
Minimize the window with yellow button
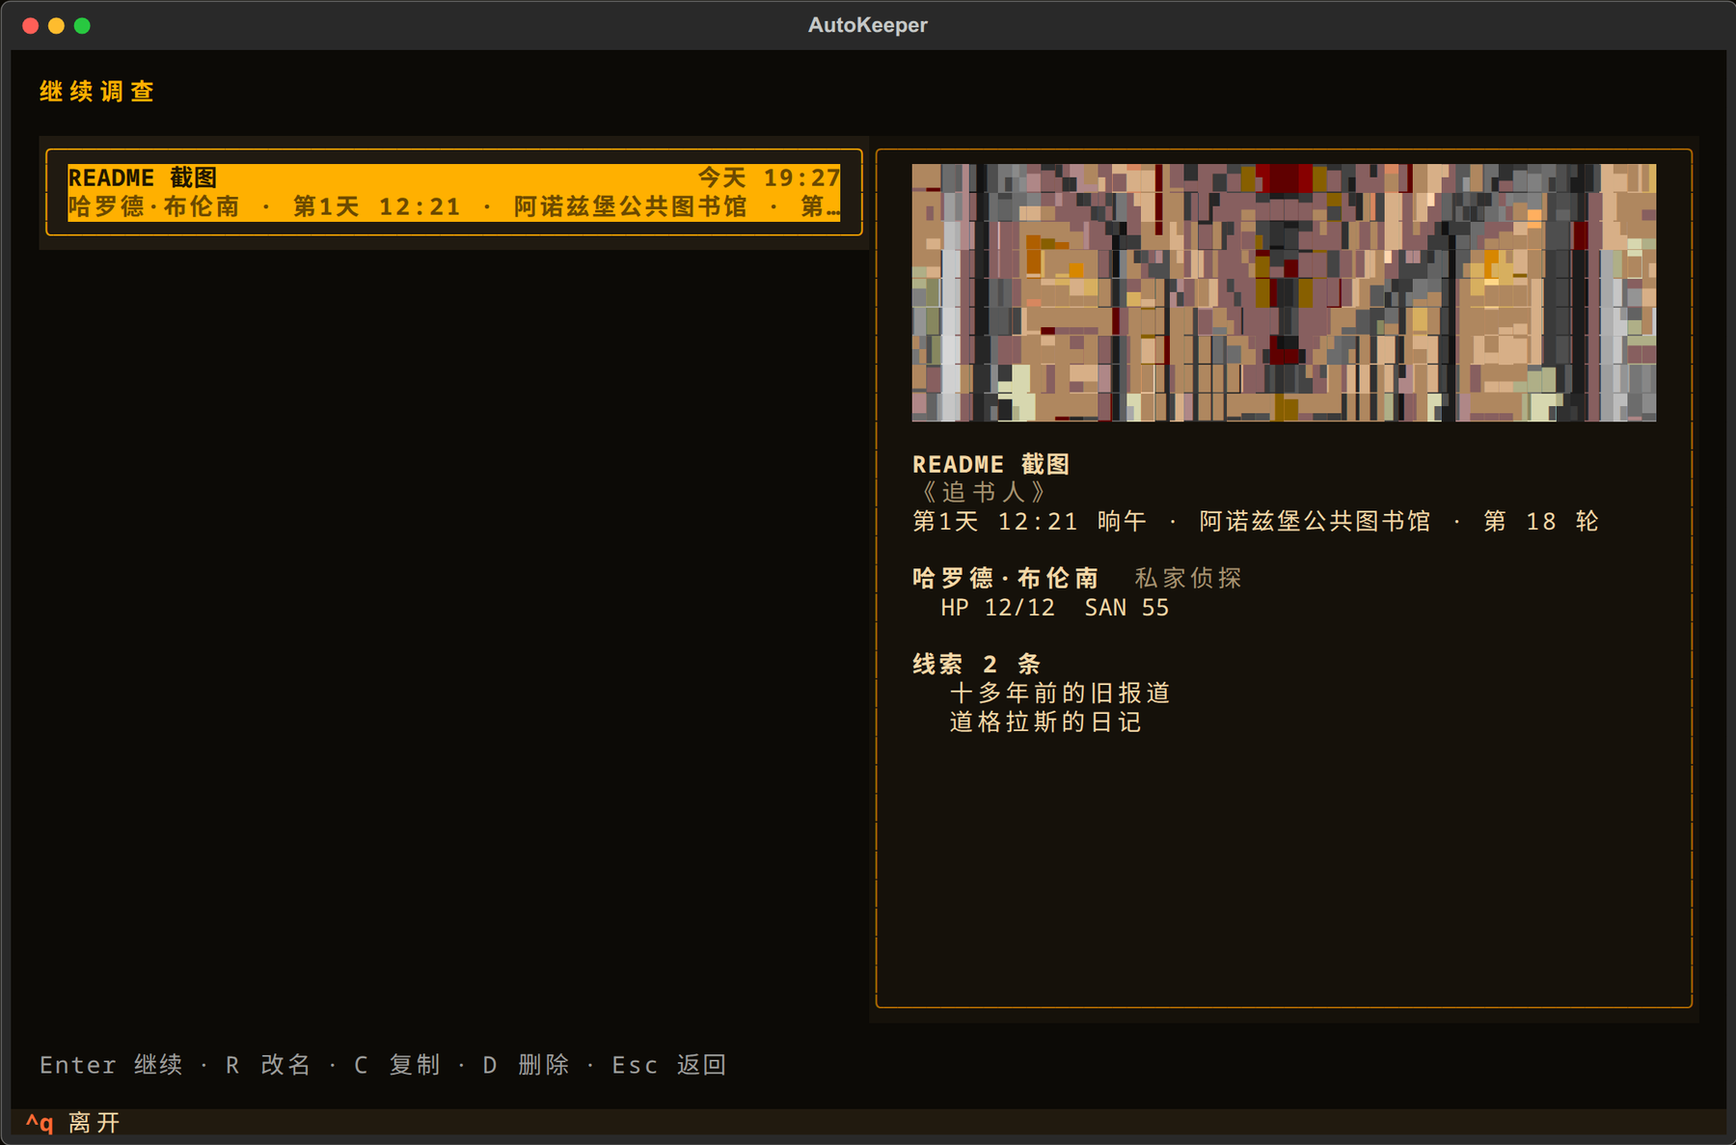pyautogui.click(x=57, y=26)
